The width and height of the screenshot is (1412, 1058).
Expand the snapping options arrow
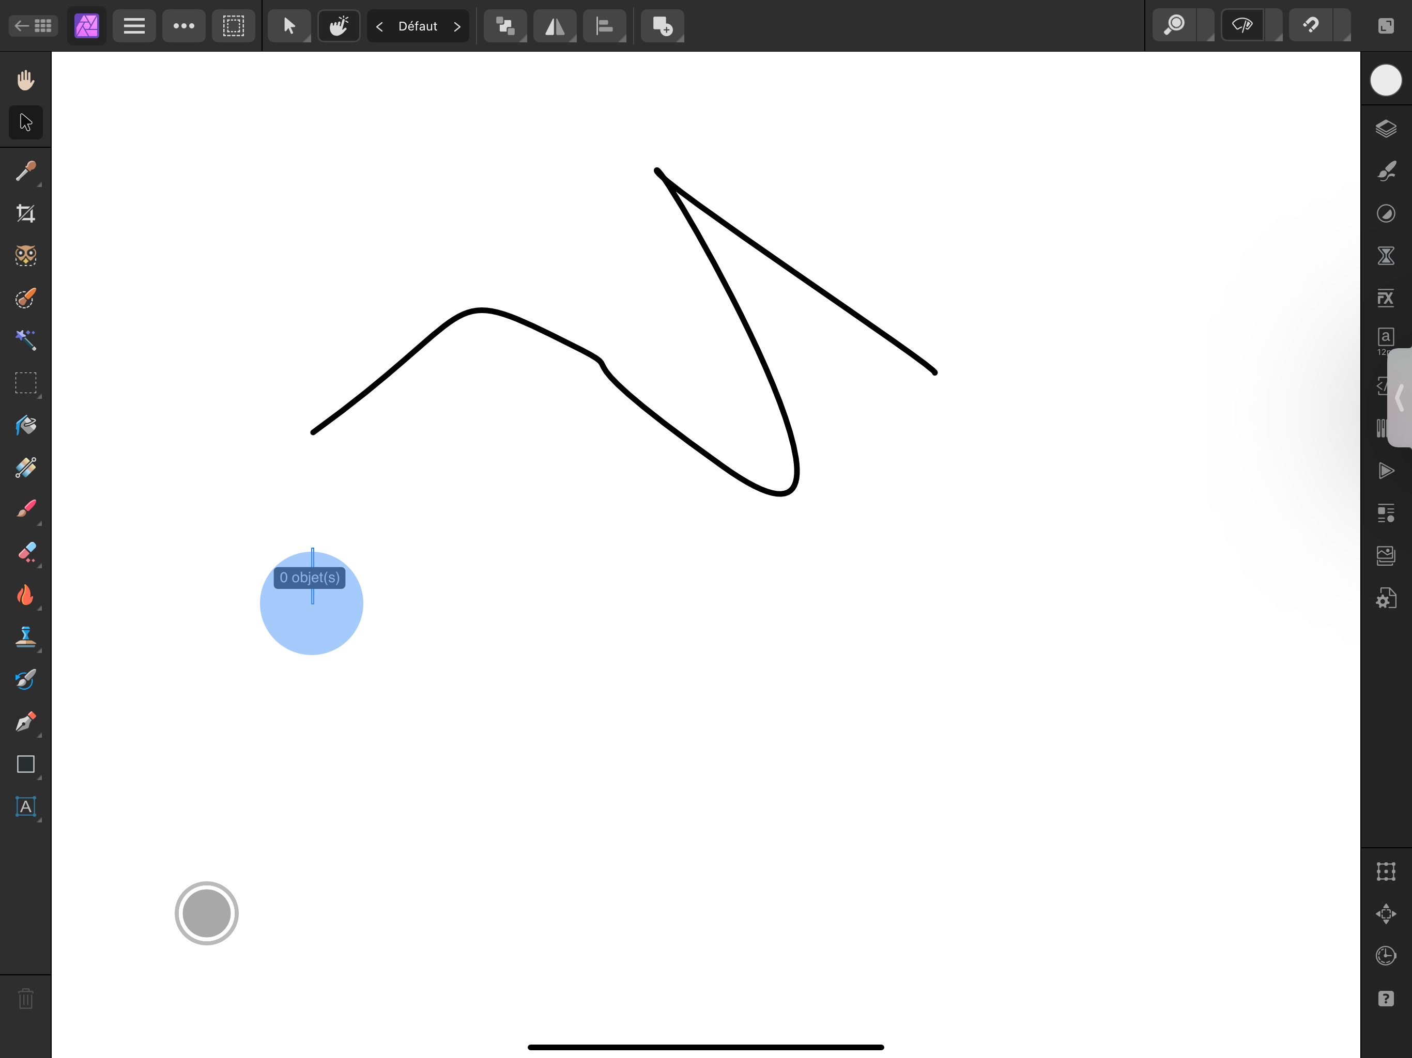tap(1342, 25)
